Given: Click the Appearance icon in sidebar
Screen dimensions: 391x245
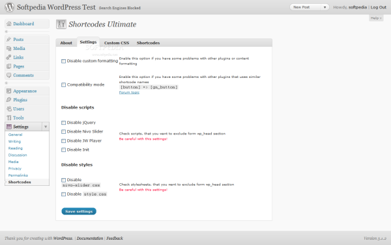Looking at the screenshot, I should (8, 91).
